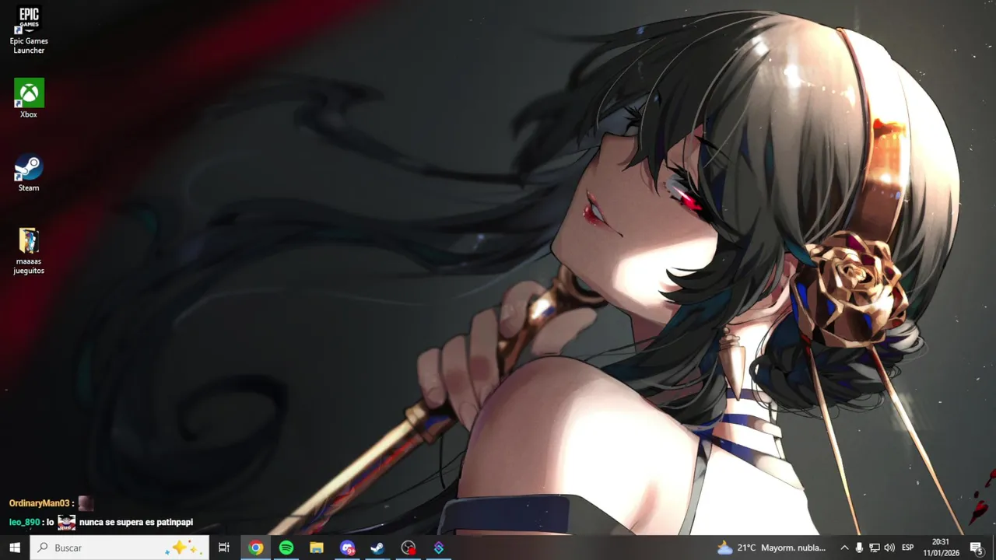Open File Explorer from the taskbar
996x560 pixels.
[317, 548]
